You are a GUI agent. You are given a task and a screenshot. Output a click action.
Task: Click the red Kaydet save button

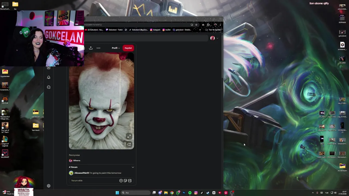tap(128, 48)
